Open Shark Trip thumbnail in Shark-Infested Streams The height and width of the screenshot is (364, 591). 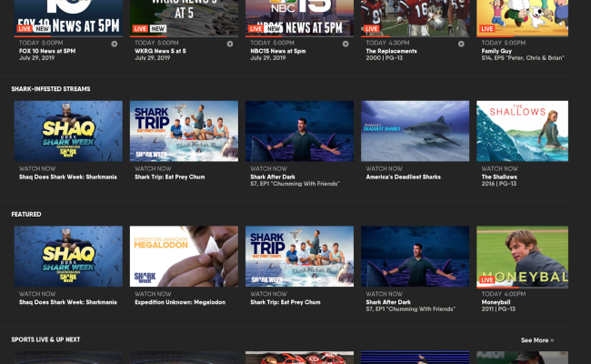[184, 131]
